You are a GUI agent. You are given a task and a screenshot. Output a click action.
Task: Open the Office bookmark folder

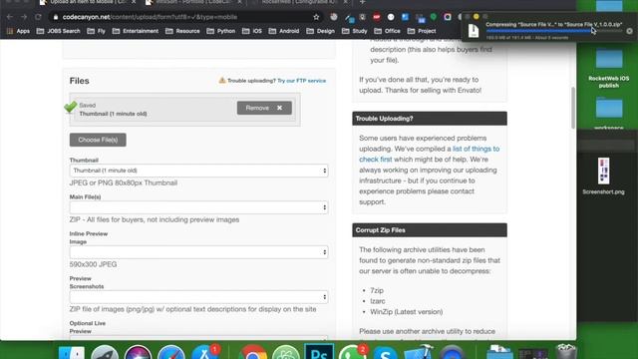click(387, 31)
